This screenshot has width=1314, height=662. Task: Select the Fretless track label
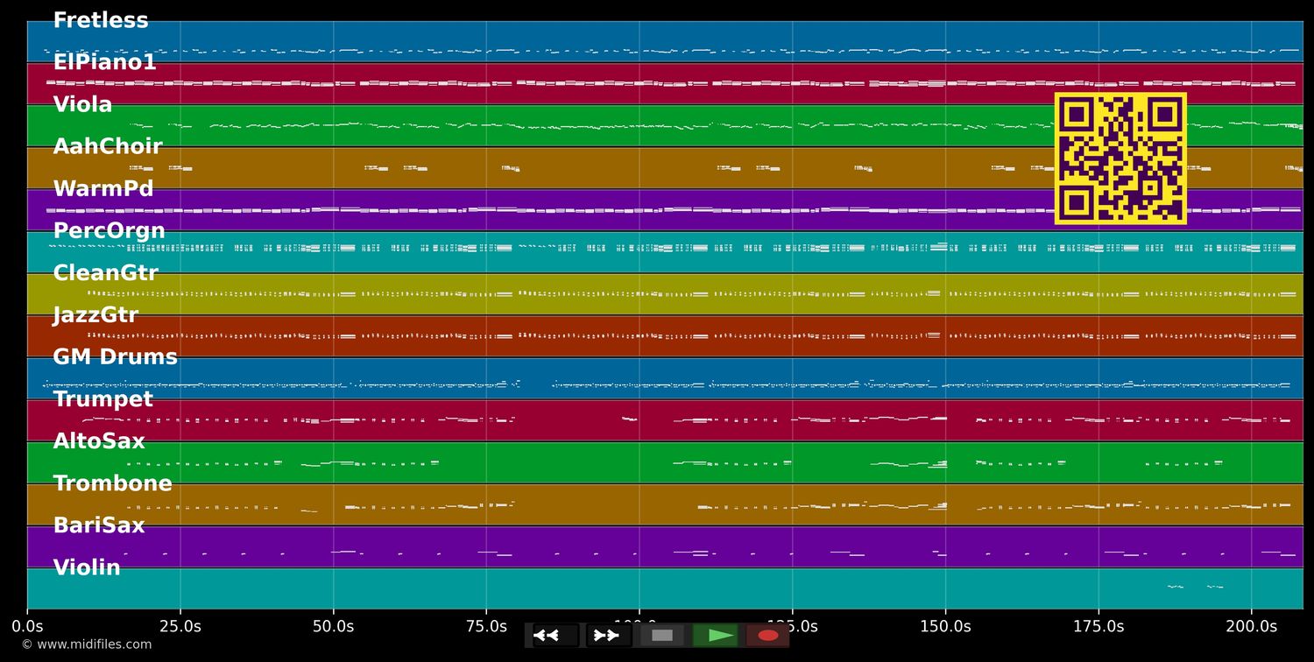click(x=101, y=21)
